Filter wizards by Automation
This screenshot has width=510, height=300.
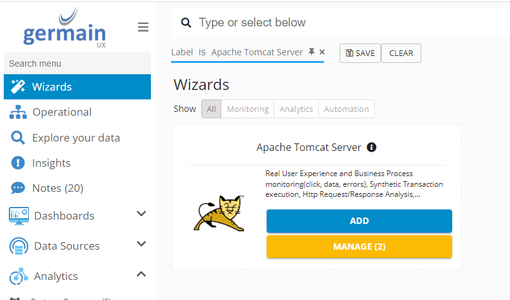tap(346, 109)
